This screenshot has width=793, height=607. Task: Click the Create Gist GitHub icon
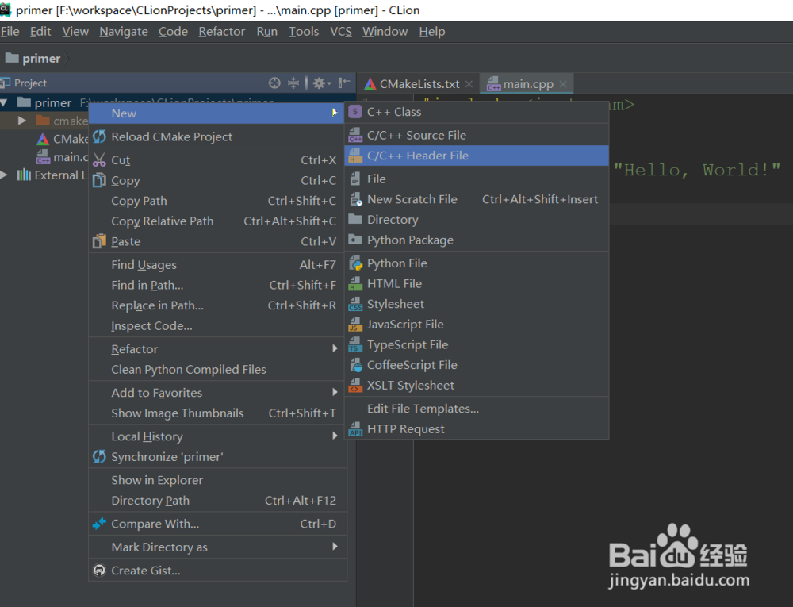tap(99, 570)
